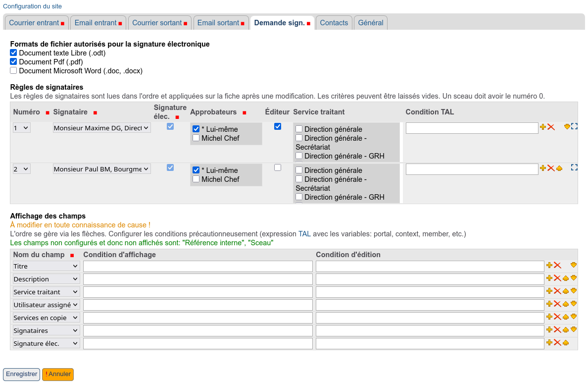
Task: Add a row after the Titre field
Action: coord(549,266)
